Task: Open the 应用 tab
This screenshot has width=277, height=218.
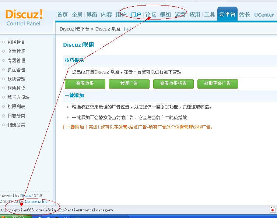Action: [x=195, y=15]
